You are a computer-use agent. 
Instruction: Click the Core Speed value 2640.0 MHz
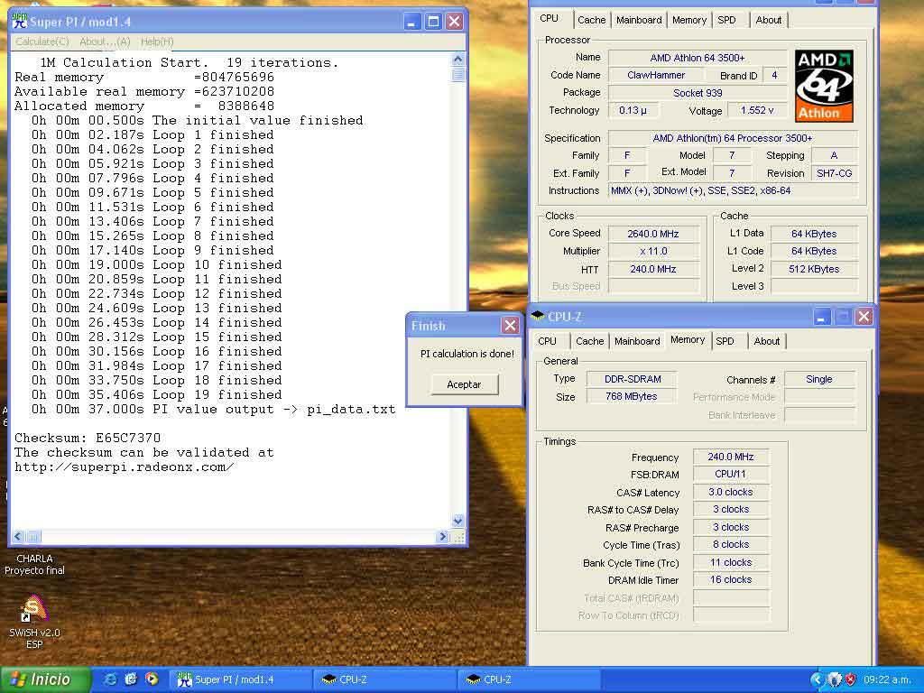[x=653, y=234]
